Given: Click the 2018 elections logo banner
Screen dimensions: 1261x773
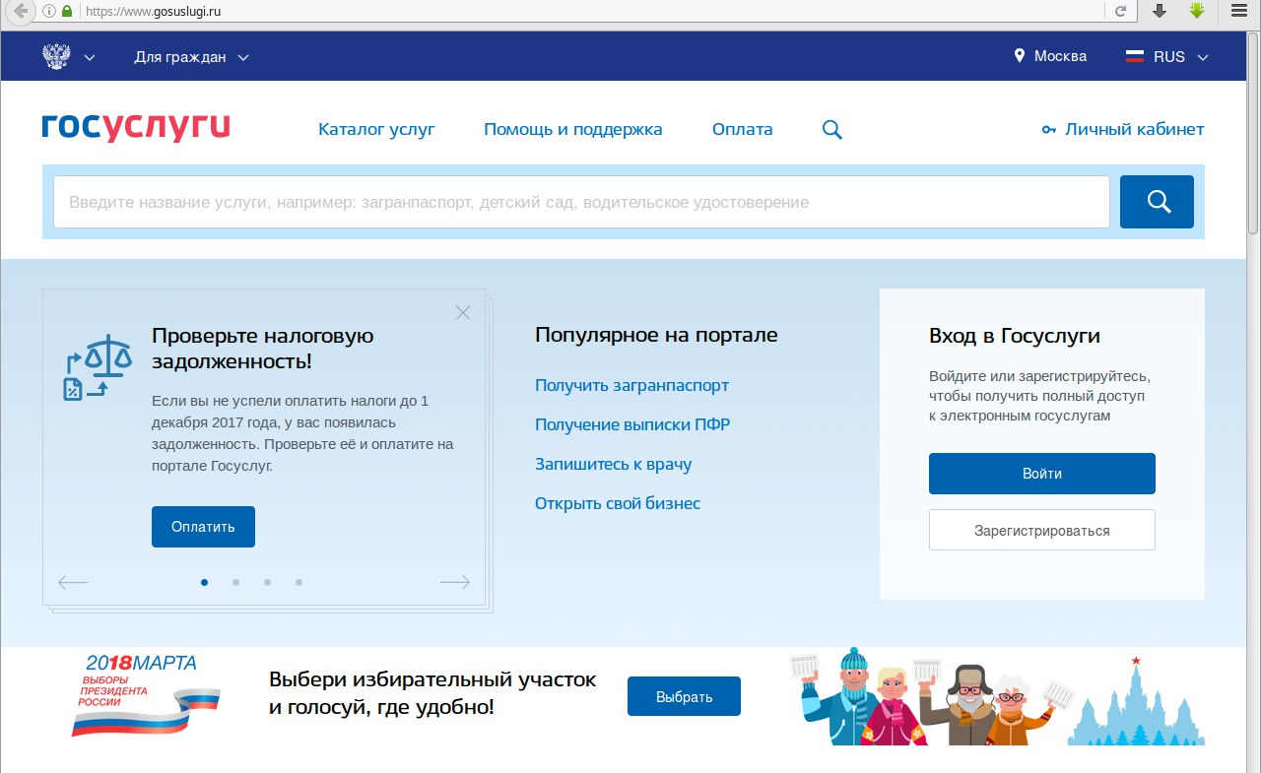Looking at the screenshot, I should tap(147, 695).
